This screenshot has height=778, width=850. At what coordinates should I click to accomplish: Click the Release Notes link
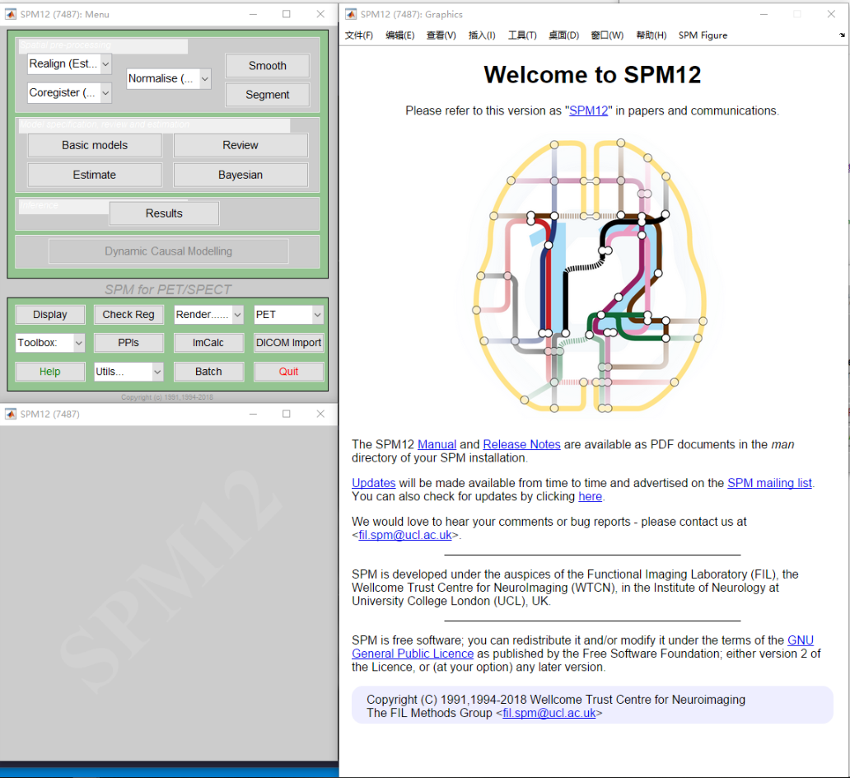coord(521,443)
